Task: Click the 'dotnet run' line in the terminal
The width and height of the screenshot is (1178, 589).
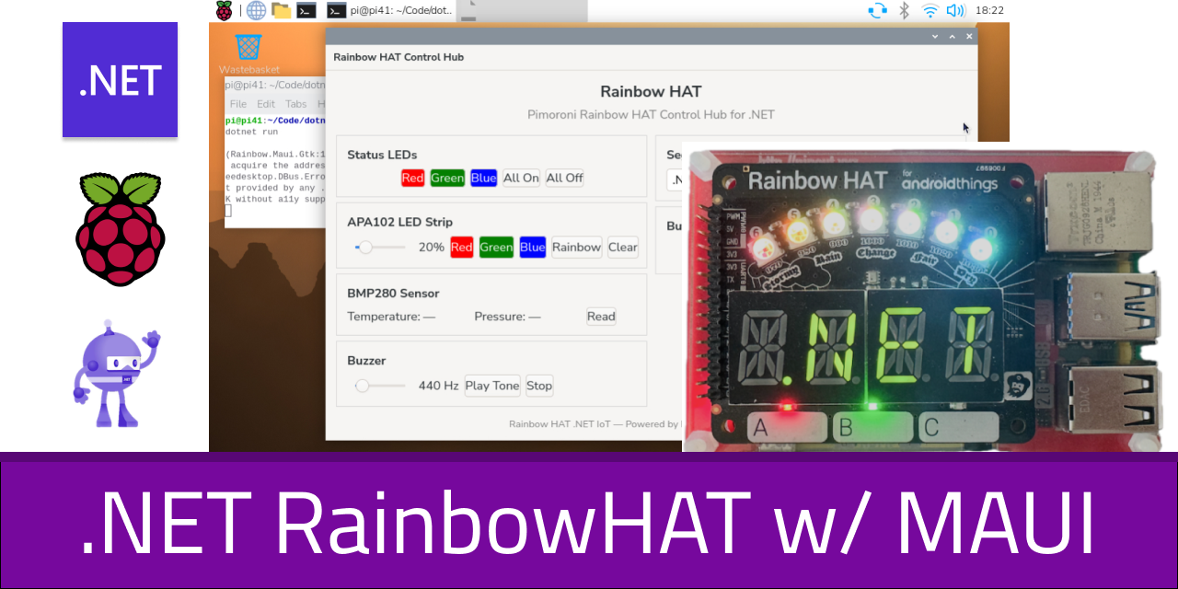Action: [251, 132]
